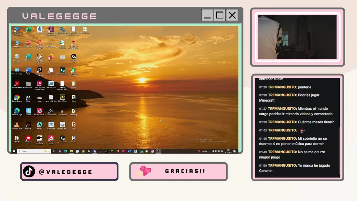Click the Buscar taskbar search box
357x201 pixels.
coord(34,151)
